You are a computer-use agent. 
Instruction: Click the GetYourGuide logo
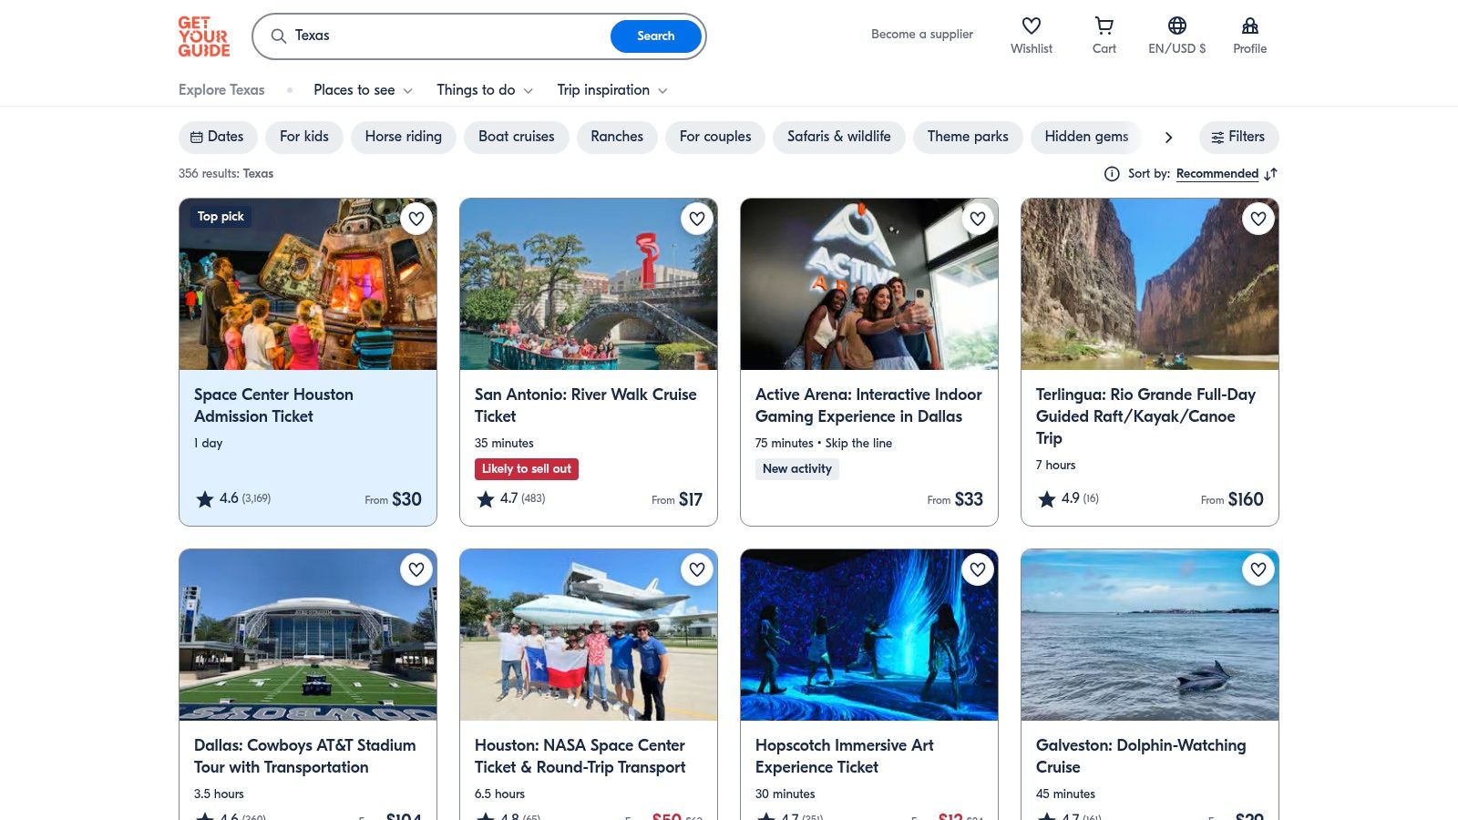tap(204, 36)
